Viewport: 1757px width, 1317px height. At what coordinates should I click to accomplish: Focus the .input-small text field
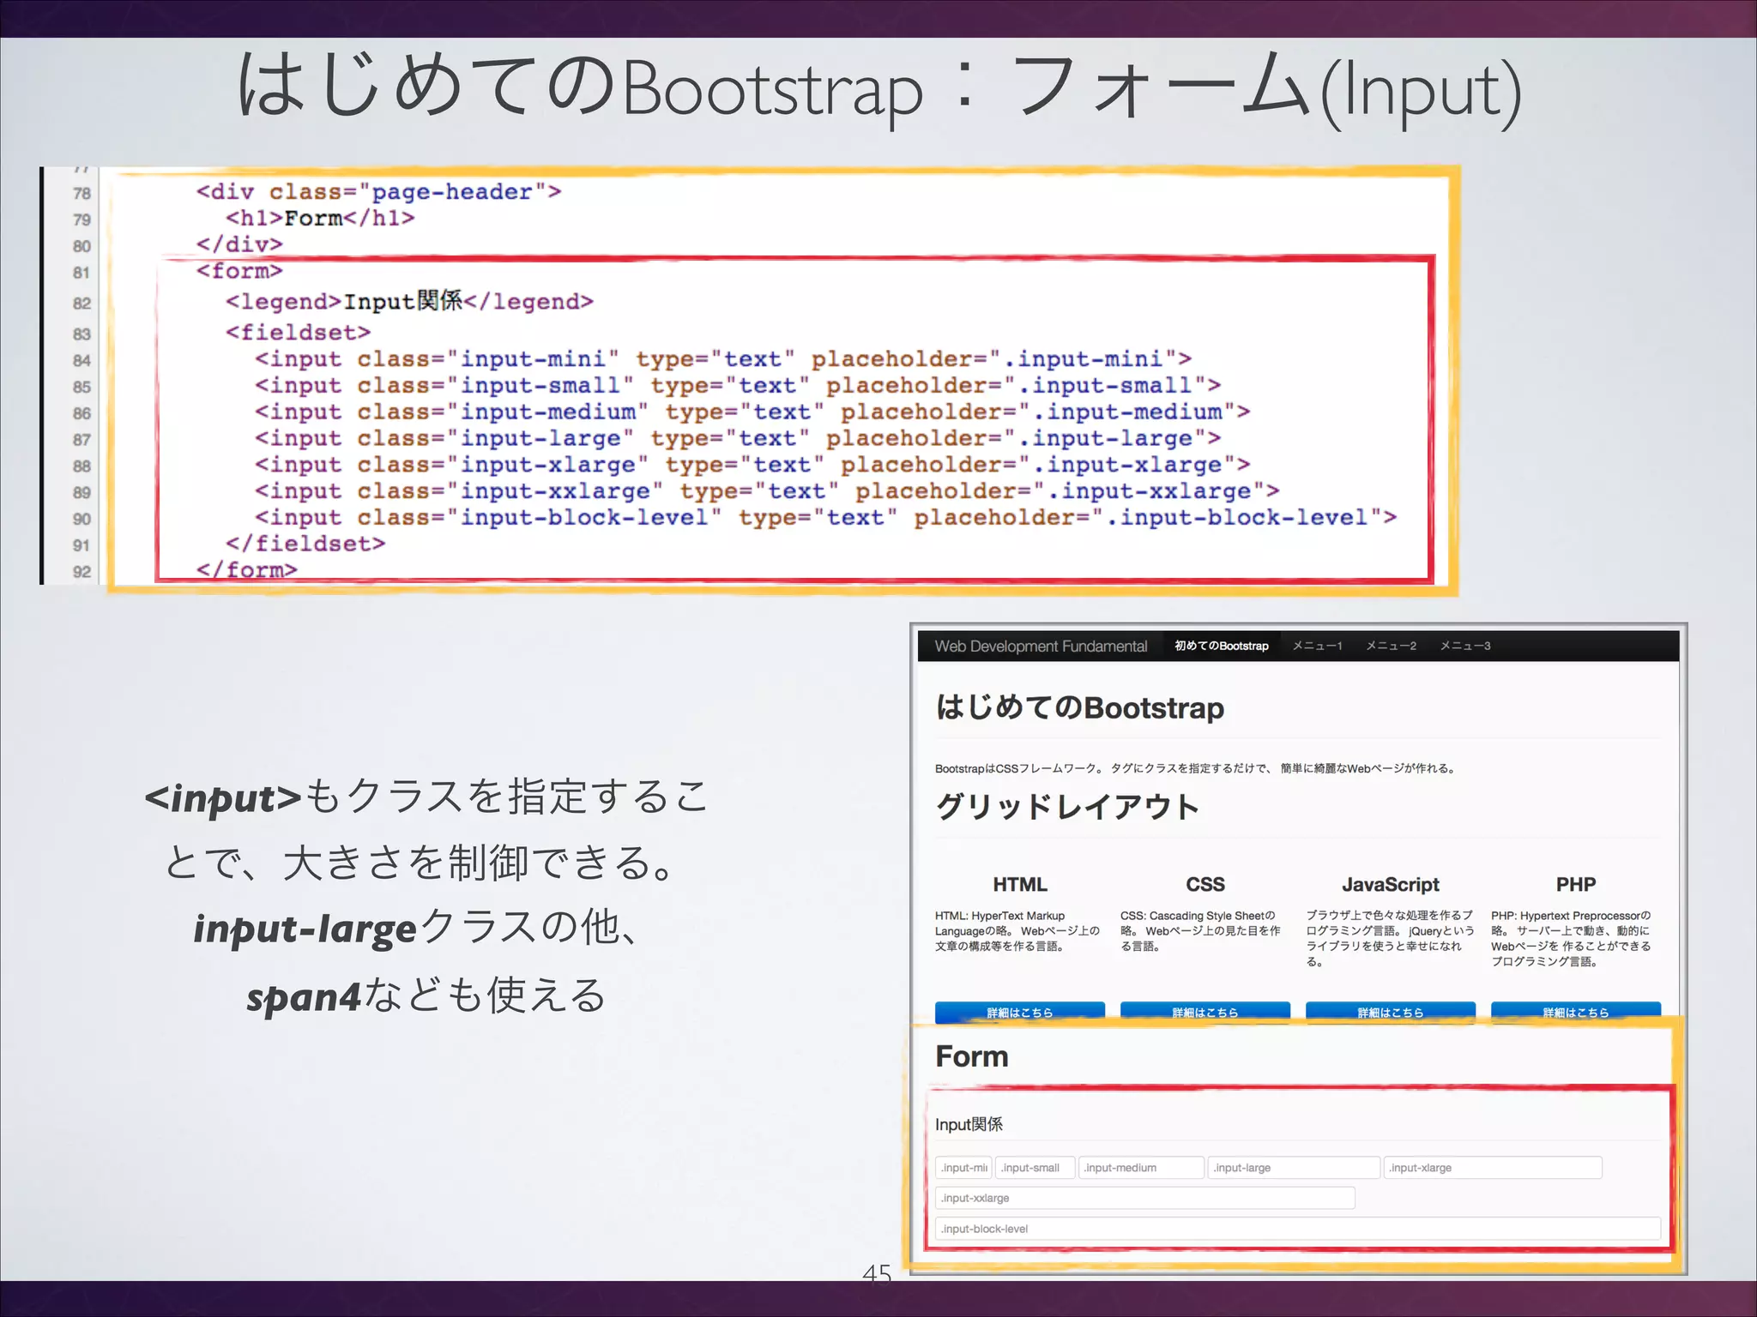(1035, 1168)
